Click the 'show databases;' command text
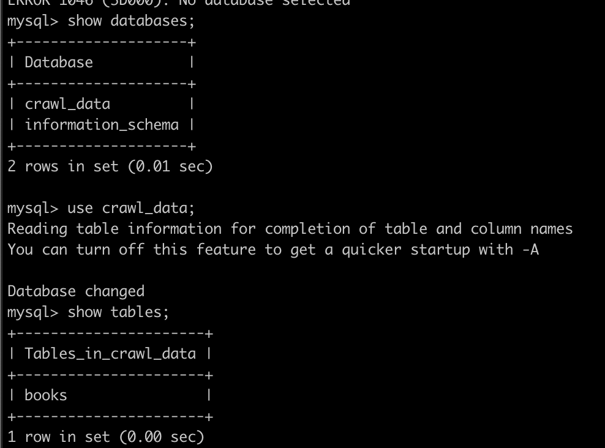Image resolution: width=605 pixels, height=448 pixels. 131,21
